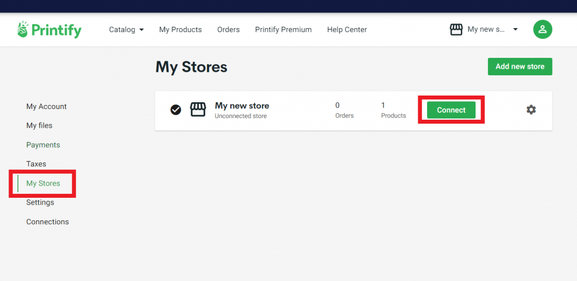The height and width of the screenshot is (281, 577).
Task: Click the Printify logo
Action: (49, 30)
